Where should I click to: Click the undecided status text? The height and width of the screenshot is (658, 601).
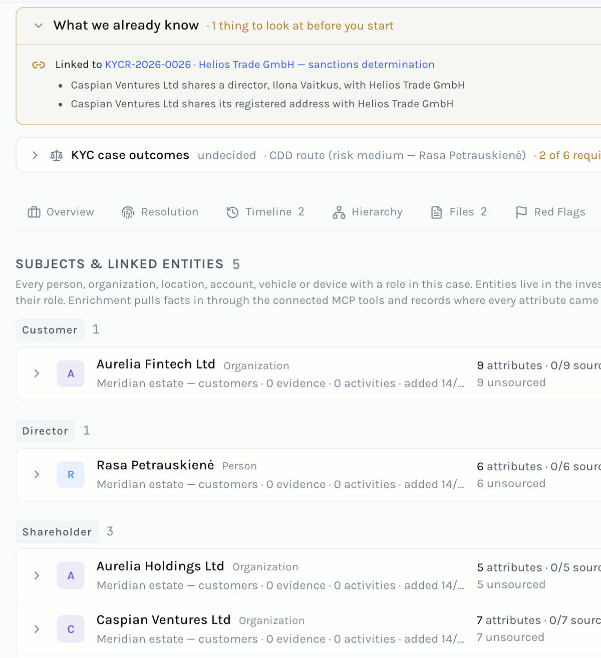(x=227, y=156)
